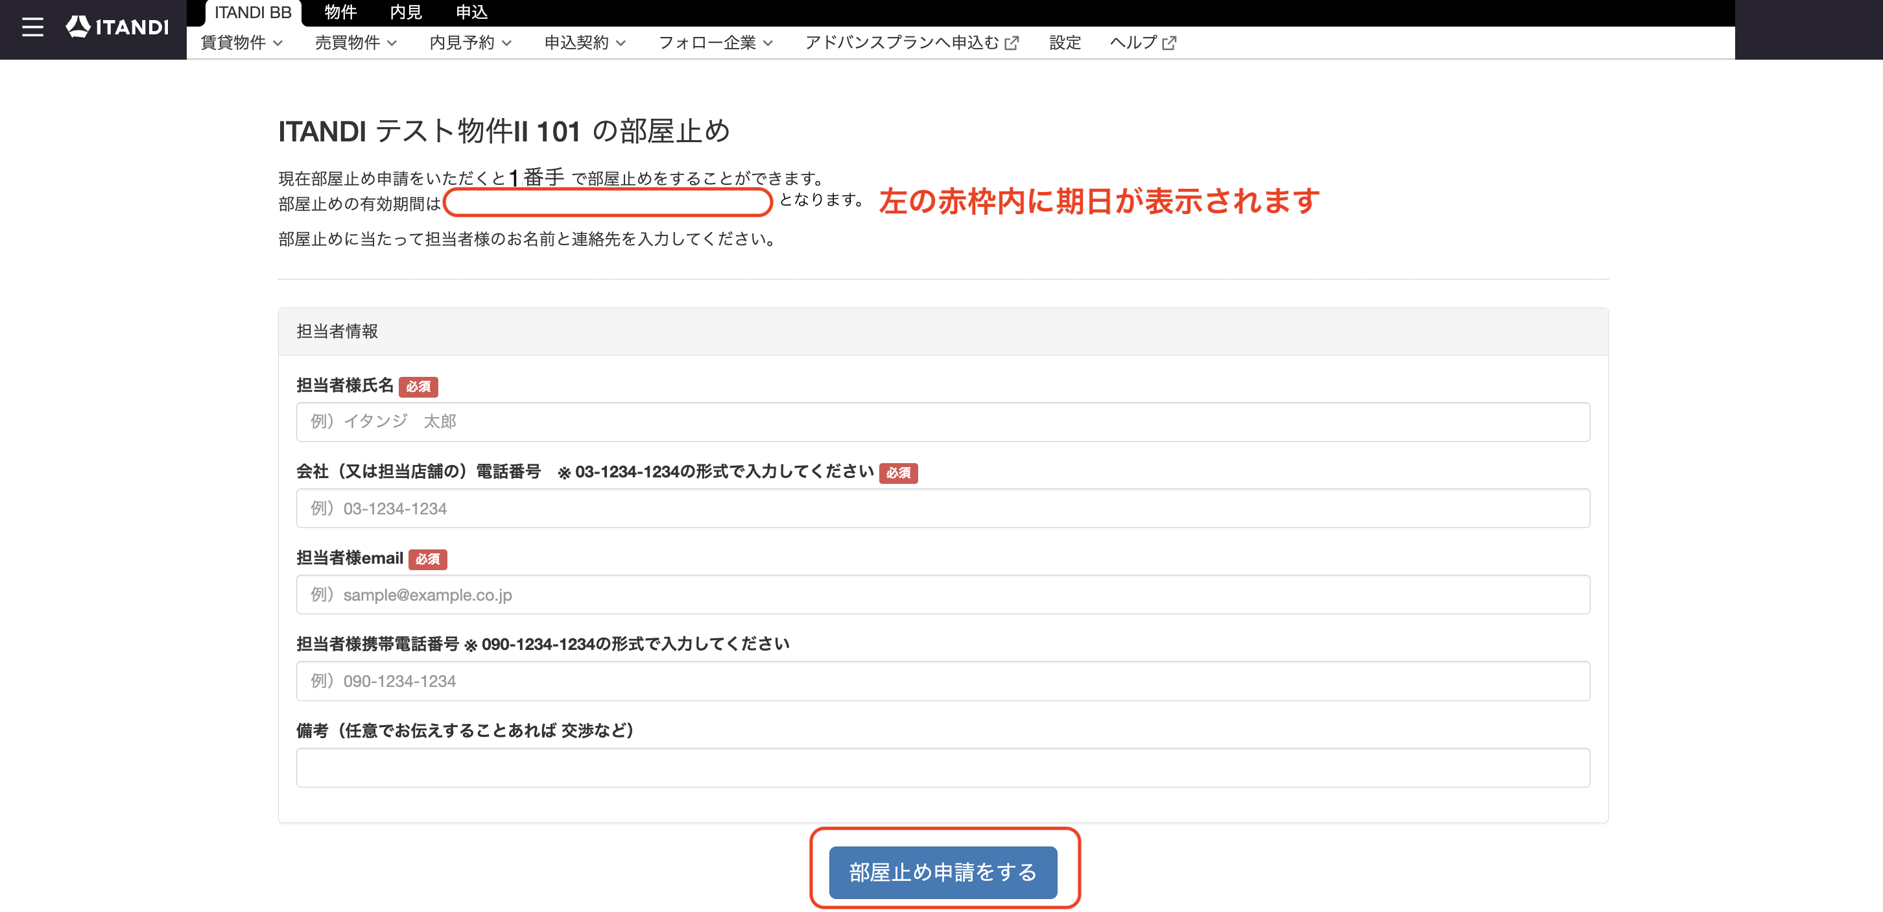1883x912 pixels.
Task: Click the ITANDI logo
Action: click(117, 27)
